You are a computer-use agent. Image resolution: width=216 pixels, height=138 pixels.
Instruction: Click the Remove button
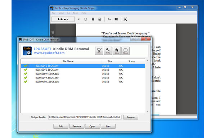pyautogui.click(x=77, y=126)
